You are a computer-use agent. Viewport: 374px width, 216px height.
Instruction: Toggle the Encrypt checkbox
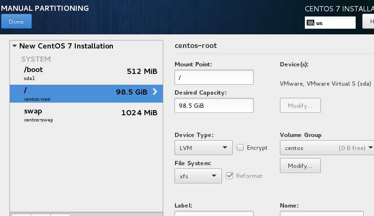(x=240, y=147)
